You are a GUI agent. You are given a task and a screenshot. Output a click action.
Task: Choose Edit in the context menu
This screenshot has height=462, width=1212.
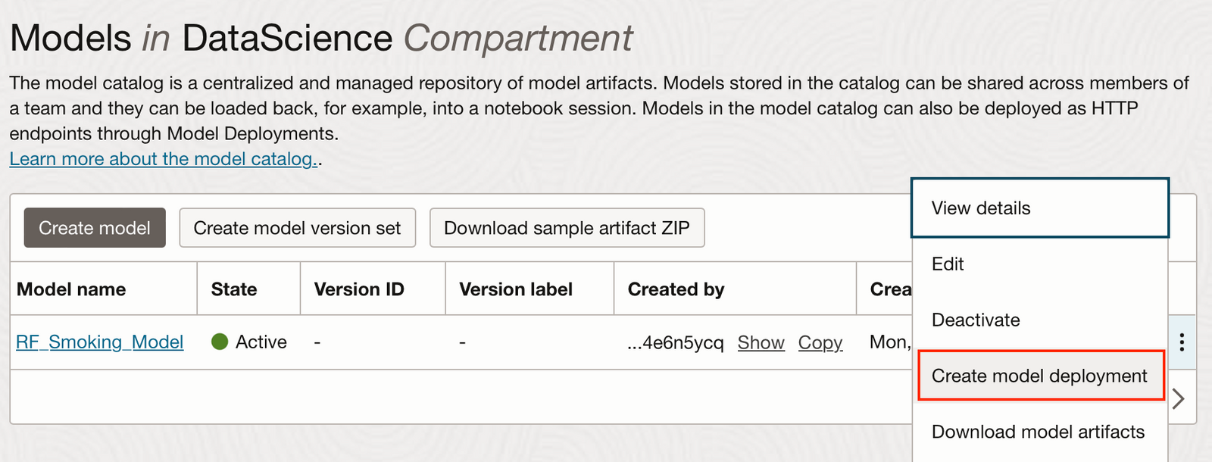[948, 264]
